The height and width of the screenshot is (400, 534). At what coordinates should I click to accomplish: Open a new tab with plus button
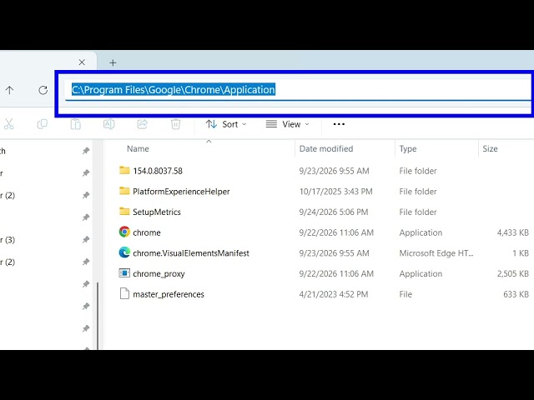click(113, 62)
